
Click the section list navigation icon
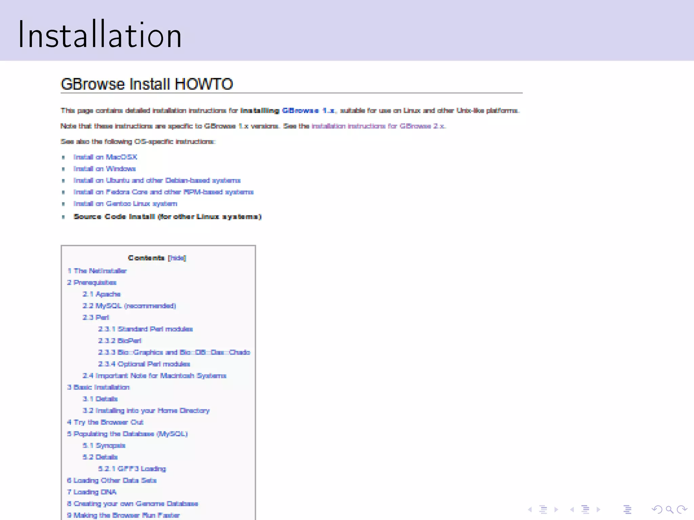point(585,510)
